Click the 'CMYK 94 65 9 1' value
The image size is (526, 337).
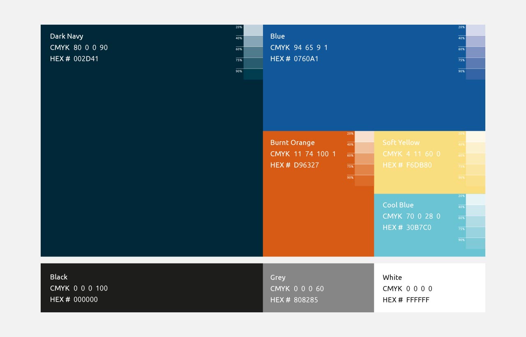pos(299,48)
